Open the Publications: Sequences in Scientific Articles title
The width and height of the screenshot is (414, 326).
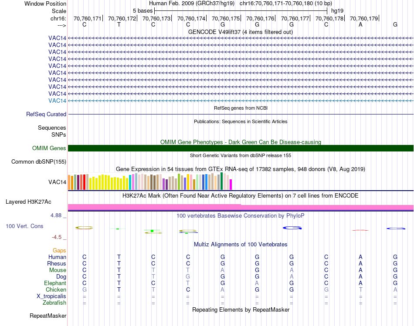point(241,121)
